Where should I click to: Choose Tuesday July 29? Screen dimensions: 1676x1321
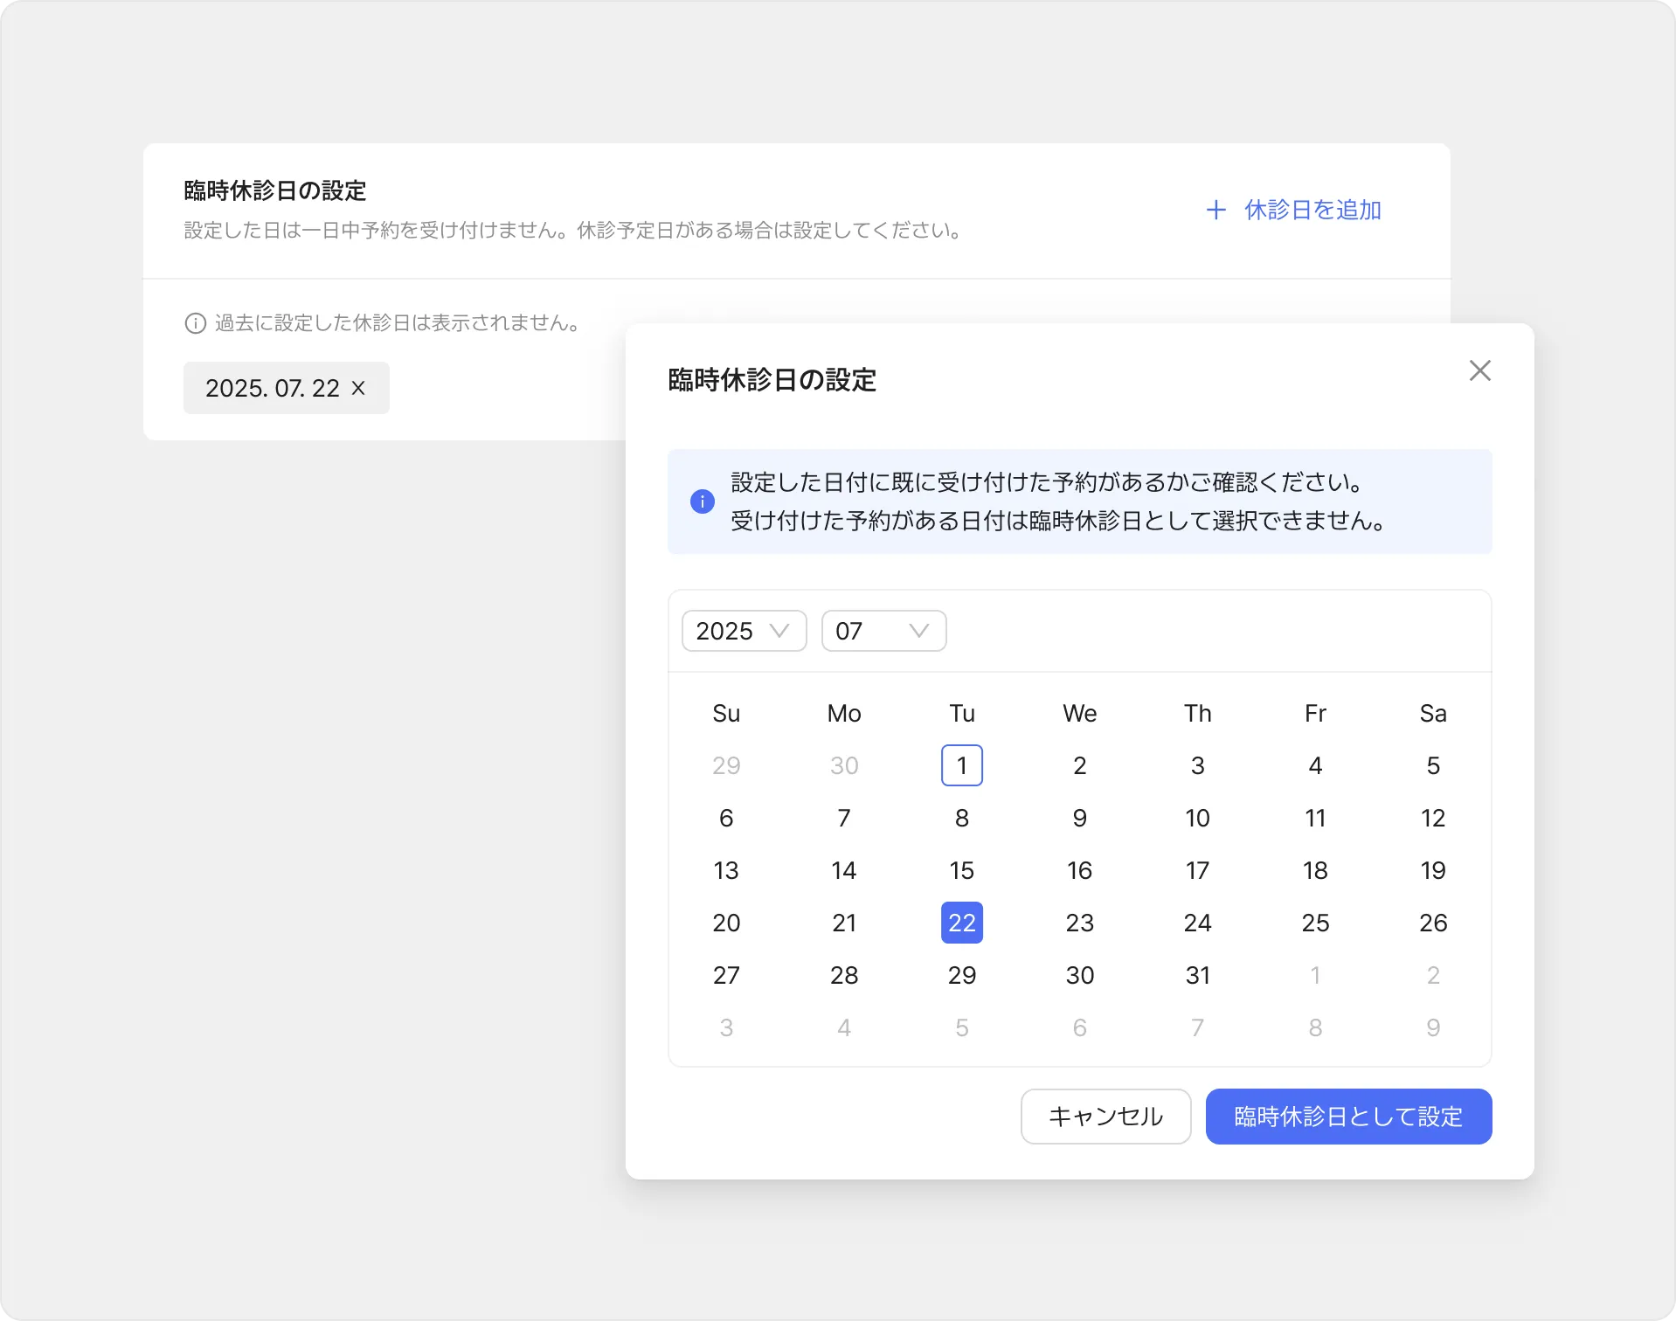(962, 975)
